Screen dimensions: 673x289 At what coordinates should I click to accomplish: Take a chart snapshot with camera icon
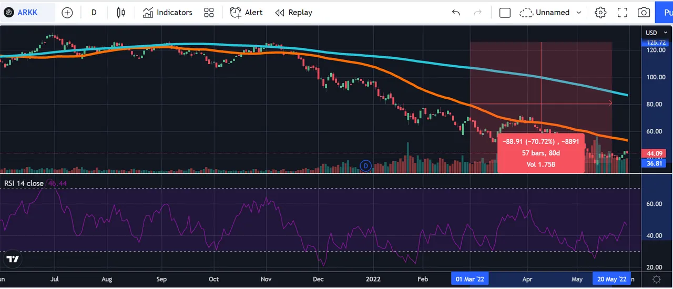(x=644, y=13)
